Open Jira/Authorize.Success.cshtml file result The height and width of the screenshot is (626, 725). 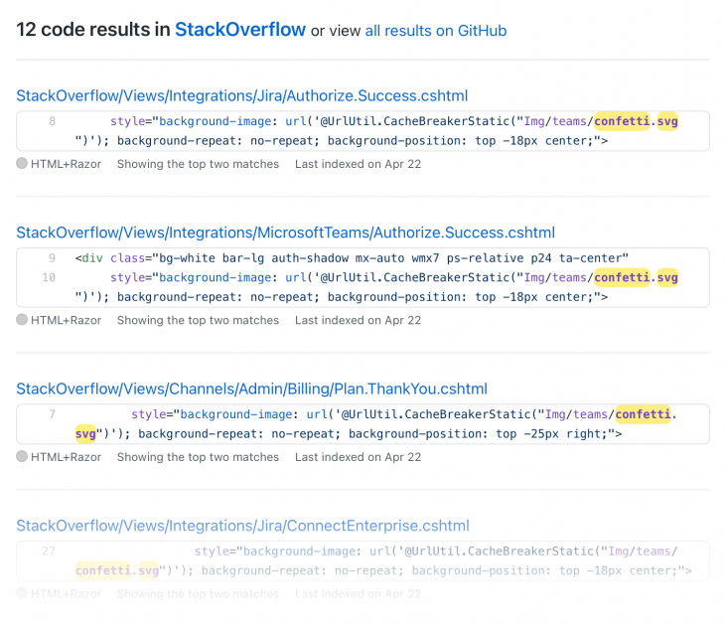241,95
